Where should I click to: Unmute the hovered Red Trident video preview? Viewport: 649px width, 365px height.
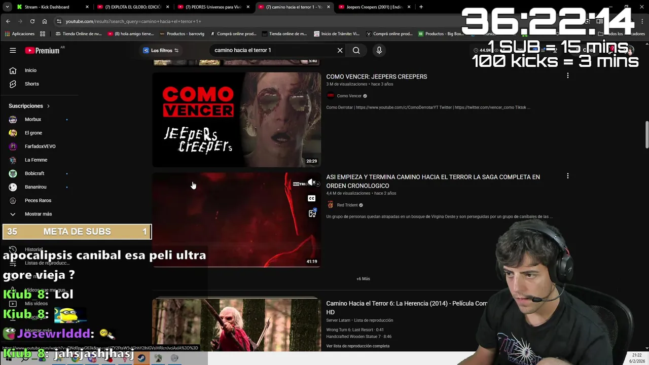point(312,183)
